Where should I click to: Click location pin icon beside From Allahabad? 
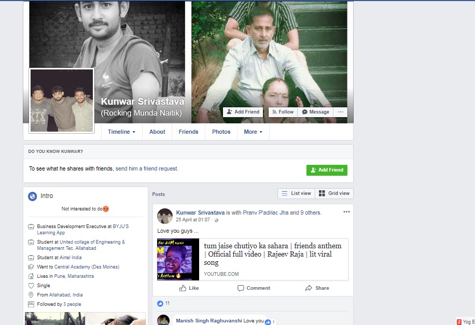tap(31, 295)
